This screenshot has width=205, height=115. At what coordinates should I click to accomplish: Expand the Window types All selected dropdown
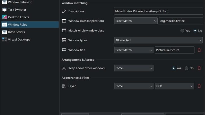pyautogui.click(x=158, y=40)
